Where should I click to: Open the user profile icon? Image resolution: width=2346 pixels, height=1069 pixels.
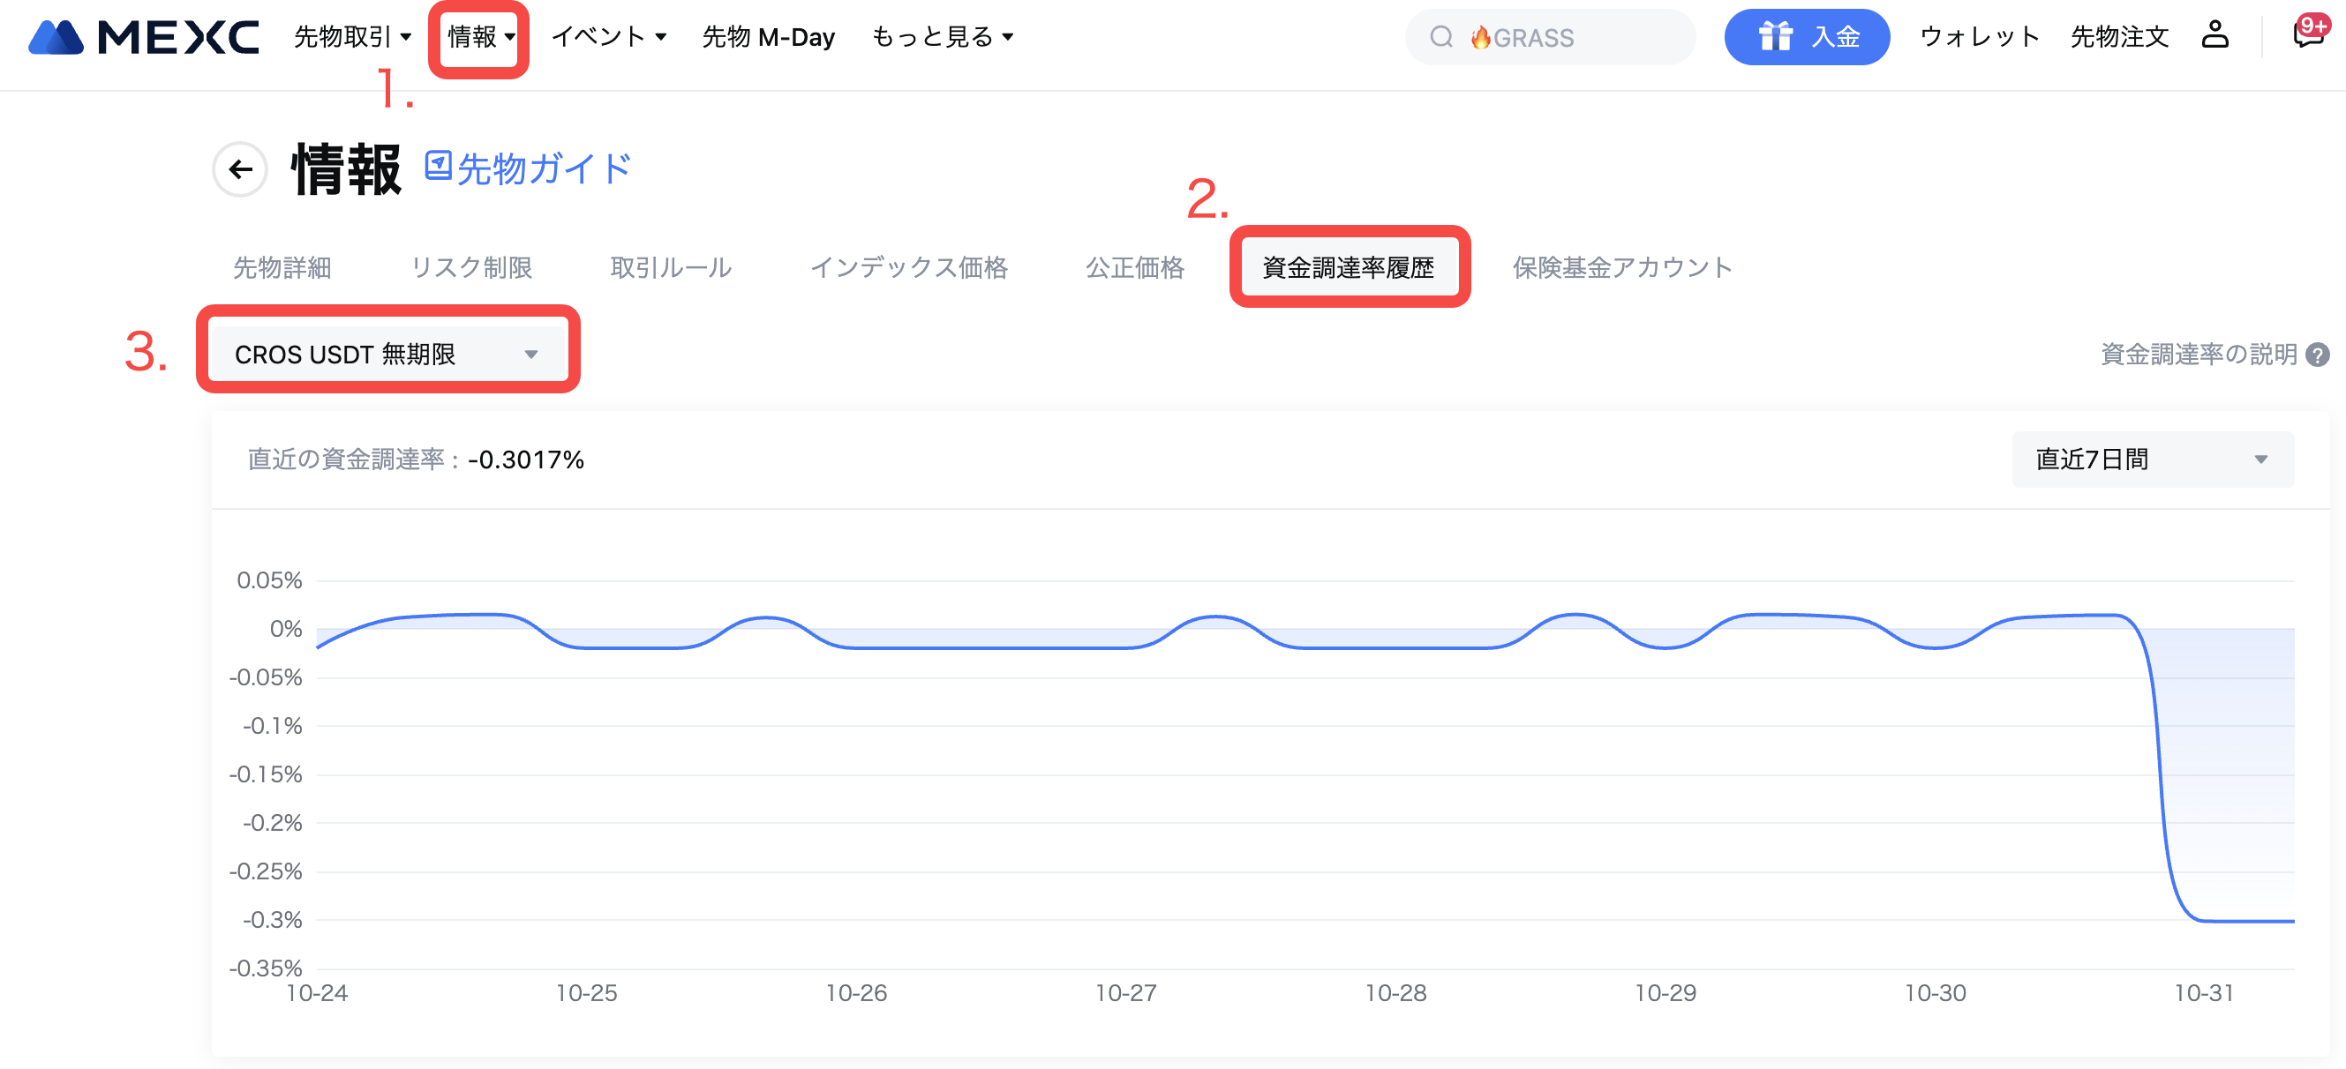[x=2214, y=36]
